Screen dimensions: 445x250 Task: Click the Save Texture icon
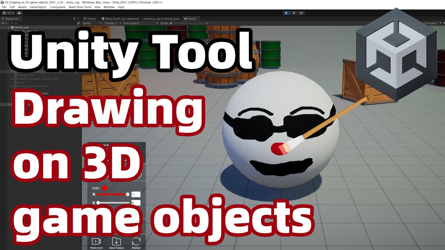point(116,241)
